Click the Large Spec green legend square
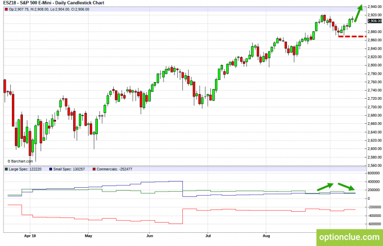This screenshot has height=246, width=383. [x=6, y=169]
